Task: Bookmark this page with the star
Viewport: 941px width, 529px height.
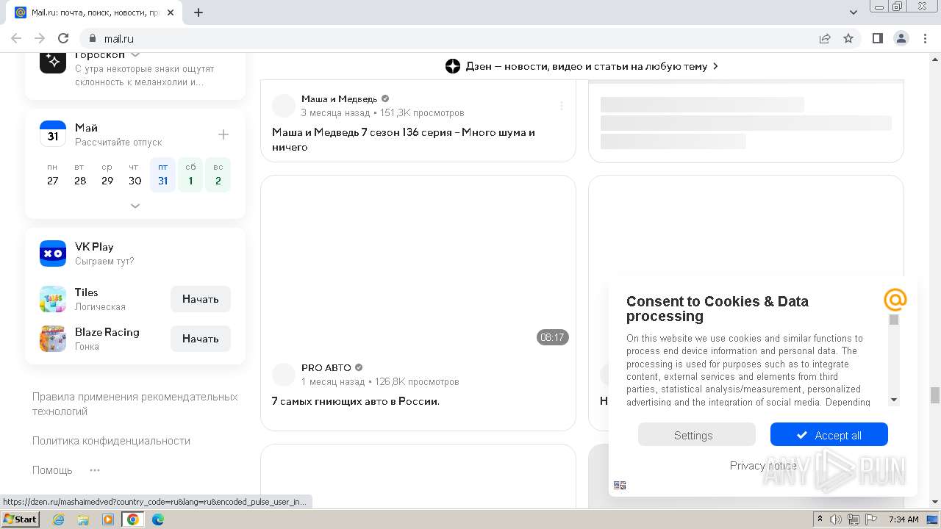Action: pos(848,38)
